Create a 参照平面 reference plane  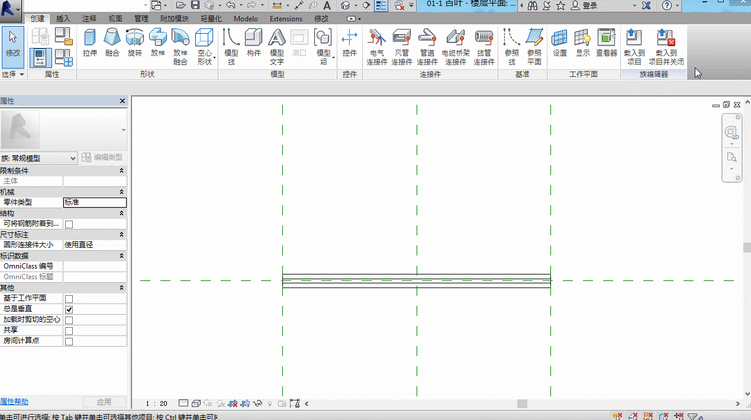tap(534, 47)
